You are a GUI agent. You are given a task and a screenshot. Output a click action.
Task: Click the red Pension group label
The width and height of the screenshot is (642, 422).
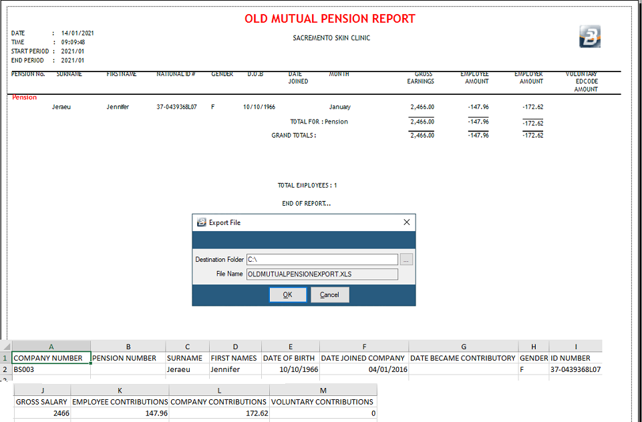tap(25, 97)
